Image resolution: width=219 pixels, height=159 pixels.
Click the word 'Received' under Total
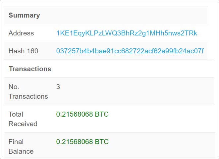click(23, 124)
